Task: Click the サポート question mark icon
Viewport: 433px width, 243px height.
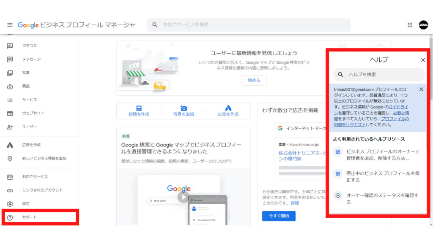Action: pyautogui.click(x=10, y=217)
